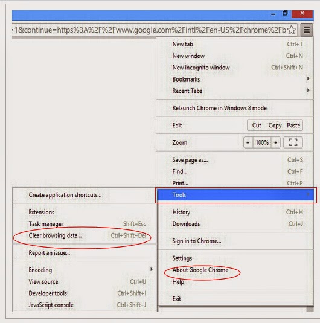Viewport: 320px width, 323px height.
Task: Click the Copy button
Action: pos(275,125)
